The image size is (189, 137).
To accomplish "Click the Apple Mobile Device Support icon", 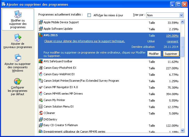I will pyautogui.click(x=41, y=22).
